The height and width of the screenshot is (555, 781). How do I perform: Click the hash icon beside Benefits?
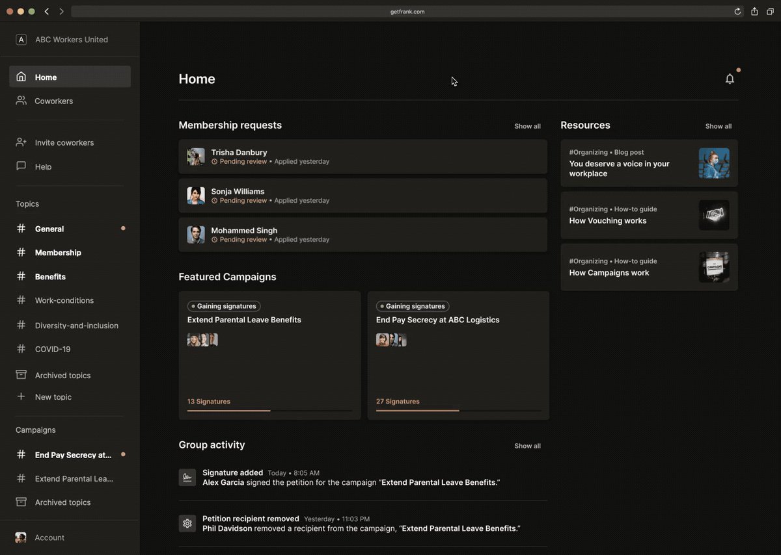click(21, 276)
